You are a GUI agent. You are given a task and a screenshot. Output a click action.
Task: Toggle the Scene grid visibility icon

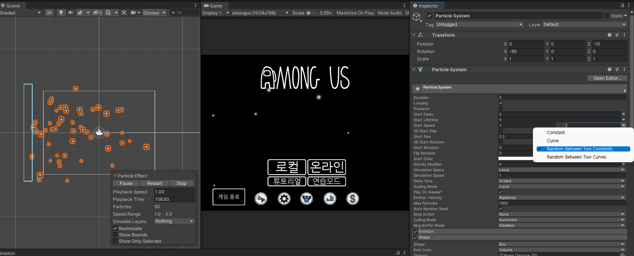pyautogui.click(x=108, y=13)
